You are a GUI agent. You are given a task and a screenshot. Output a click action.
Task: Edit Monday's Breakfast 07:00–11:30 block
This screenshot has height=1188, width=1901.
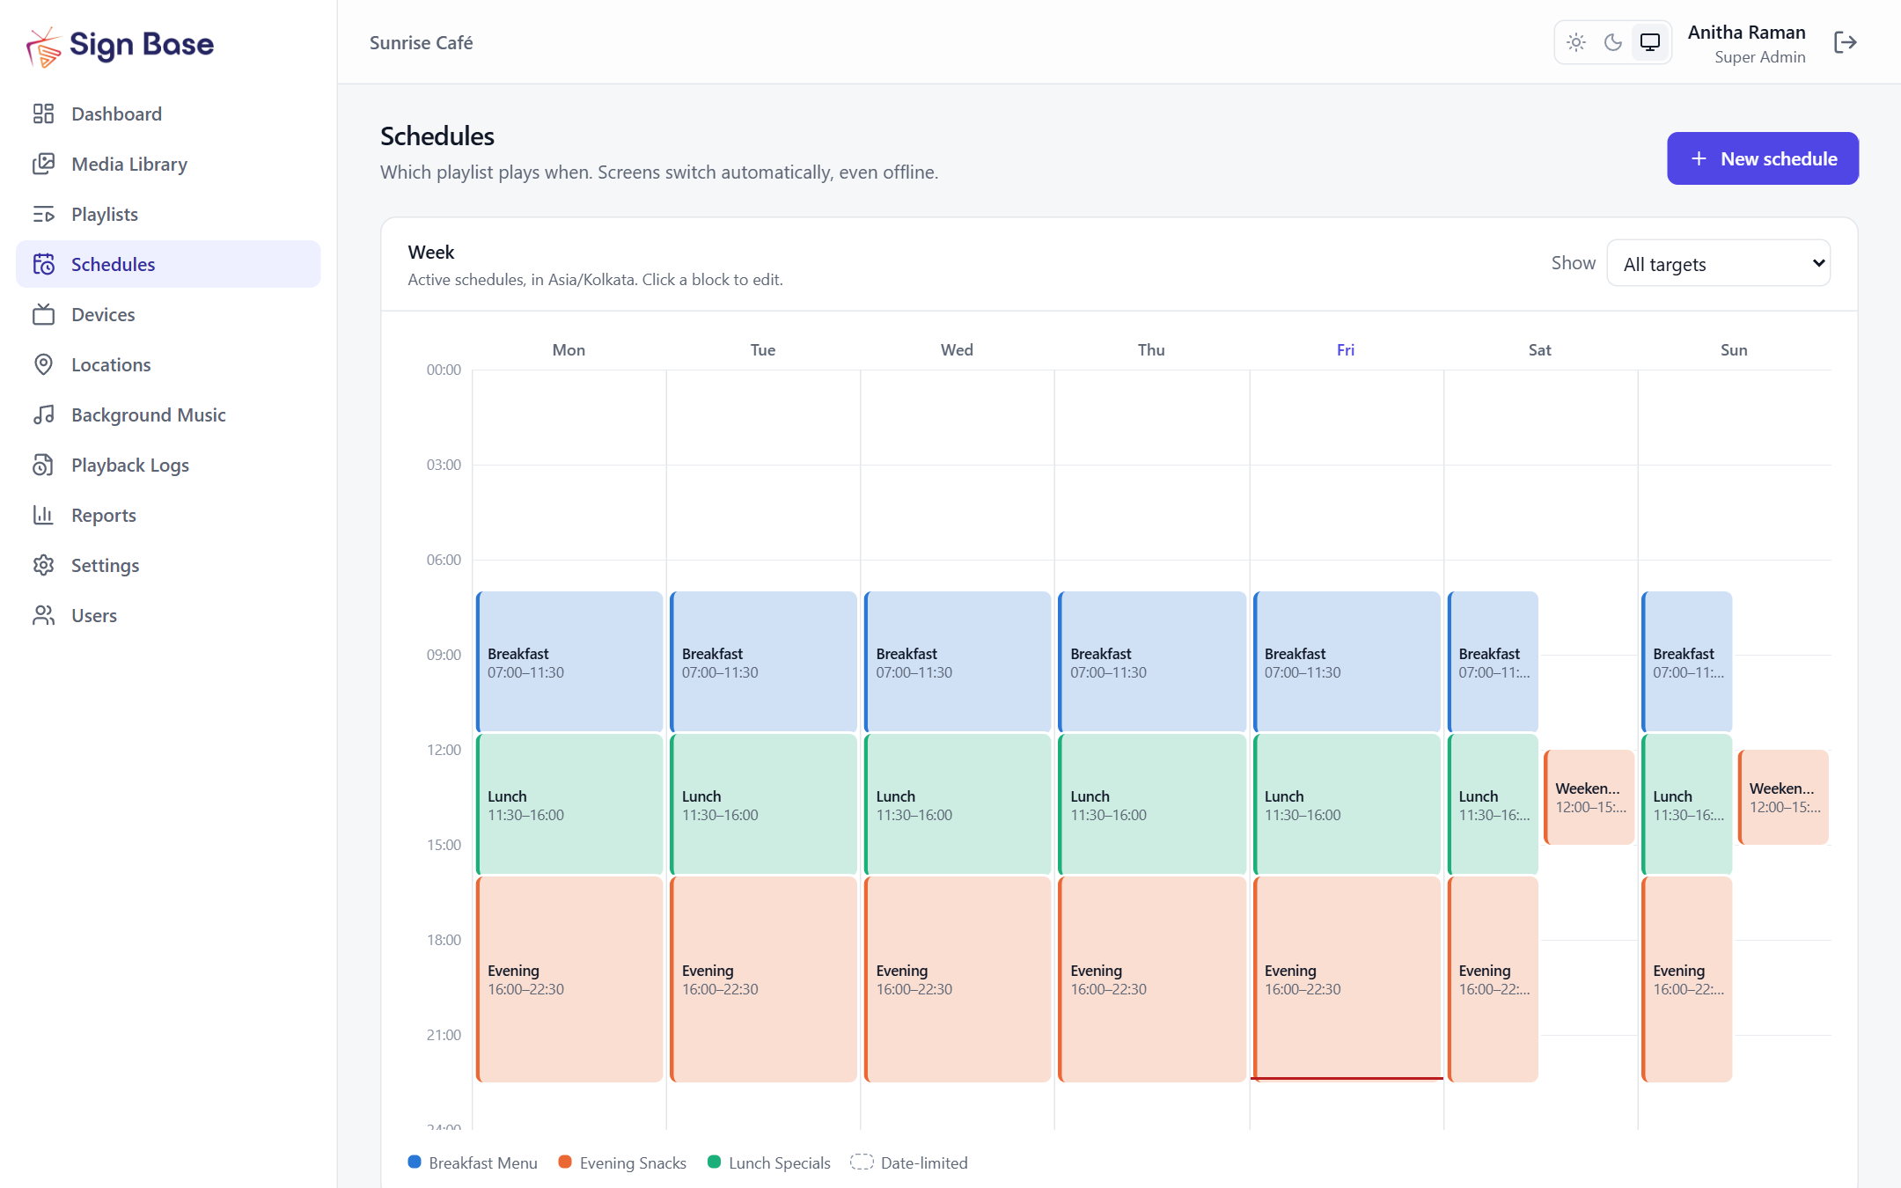point(569,662)
